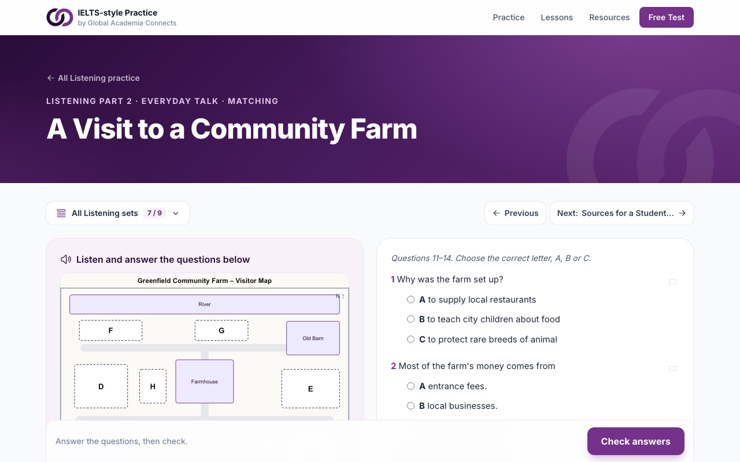Click the River label on the map
The height and width of the screenshot is (462, 740).
click(205, 304)
